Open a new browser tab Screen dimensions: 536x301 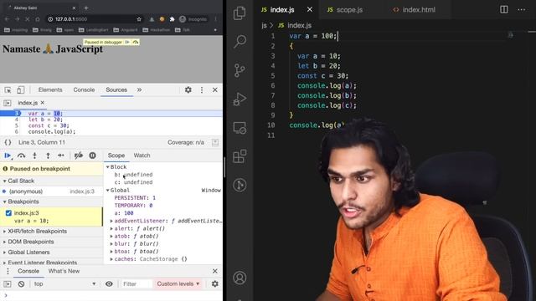pyautogui.click(x=86, y=8)
